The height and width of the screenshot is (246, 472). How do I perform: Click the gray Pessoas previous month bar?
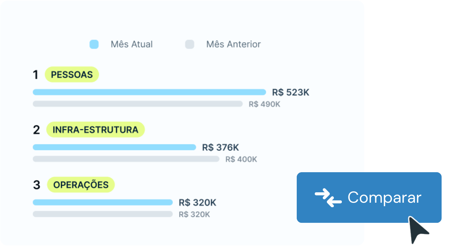[137, 104]
